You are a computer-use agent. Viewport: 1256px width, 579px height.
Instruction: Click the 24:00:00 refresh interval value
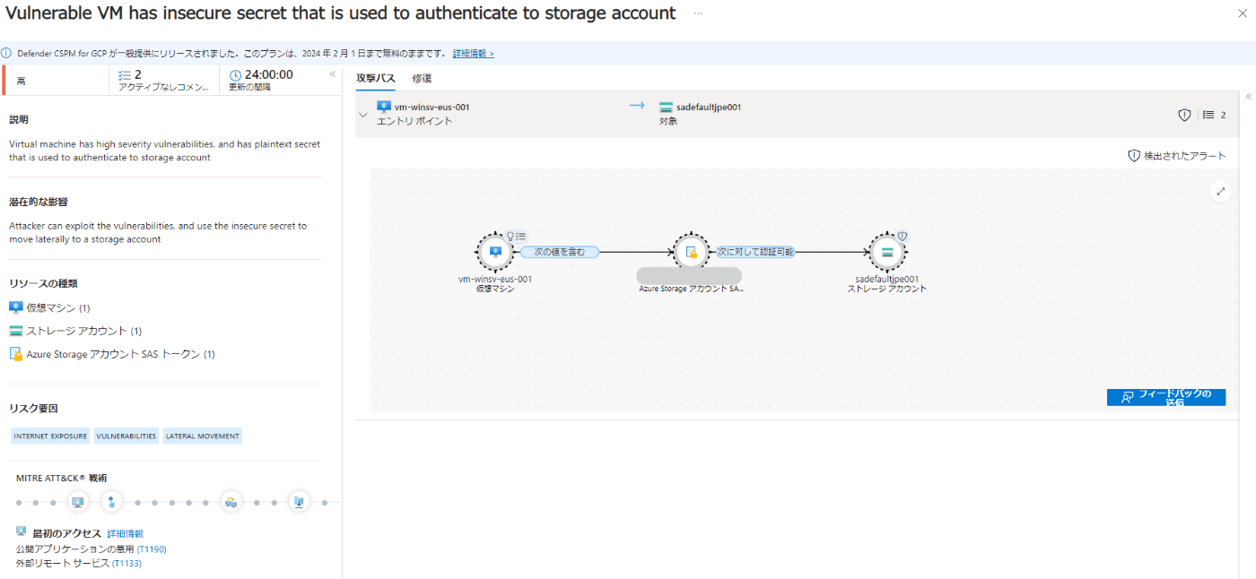(268, 74)
